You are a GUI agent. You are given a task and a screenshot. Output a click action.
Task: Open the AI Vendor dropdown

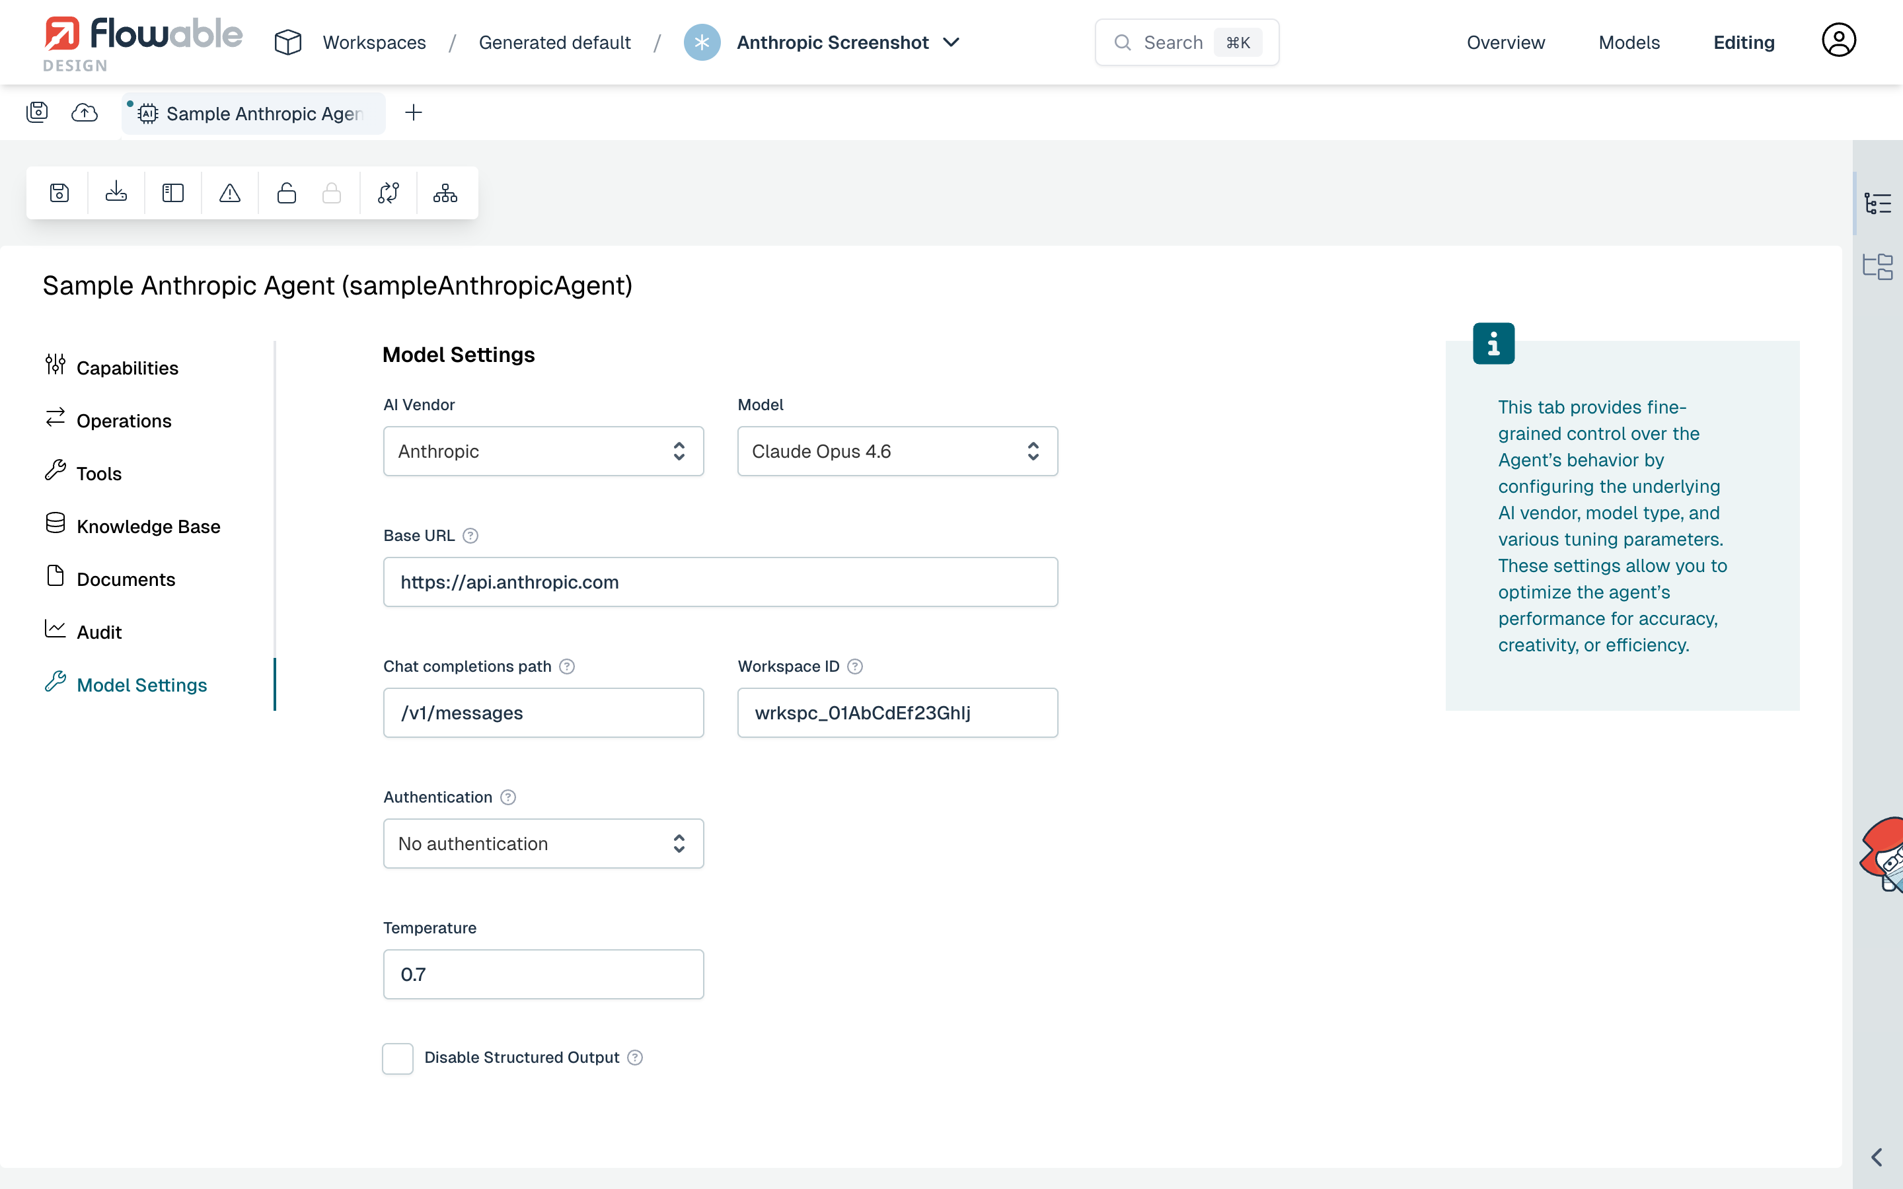click(543, 450)
